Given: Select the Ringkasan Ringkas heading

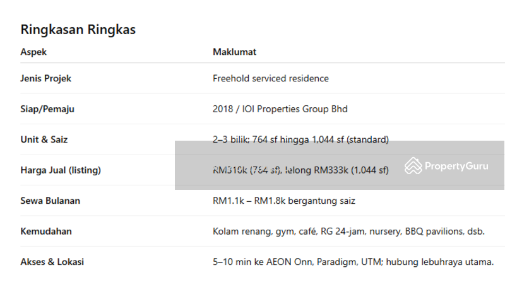Looking at the screenshot, I should pos(78,29).
